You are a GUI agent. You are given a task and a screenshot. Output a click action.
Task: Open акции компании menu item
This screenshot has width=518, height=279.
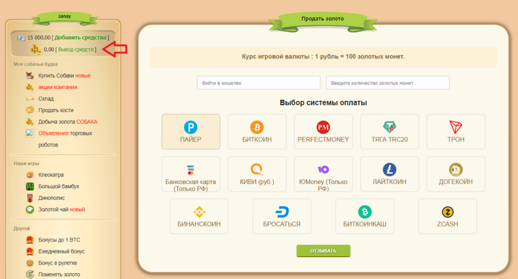pos(58,87)
